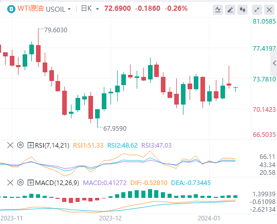Click the 70.1423 price axis label
The width and height of the screenshot is (277, 224).
(x=264, y=110)
